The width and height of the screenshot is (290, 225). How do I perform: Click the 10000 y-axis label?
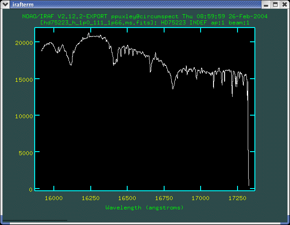[24, 116]
